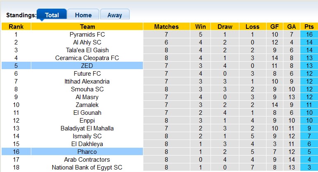Click the Pyramids FC team name

pos(87,34)
